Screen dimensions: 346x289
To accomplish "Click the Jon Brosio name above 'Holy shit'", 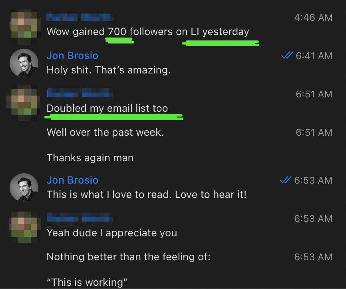I will point(72,55).
